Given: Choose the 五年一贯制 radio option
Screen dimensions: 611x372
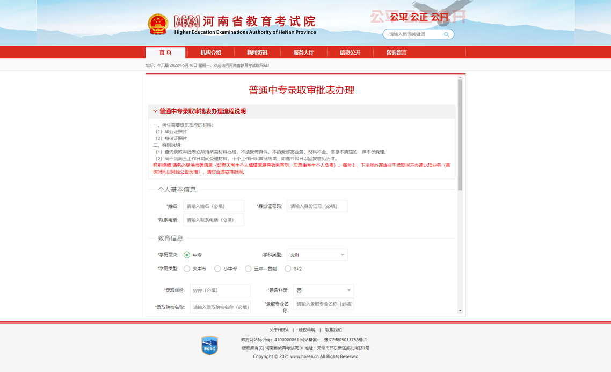Looking at the screenshot, I should [x=248, y=269].
